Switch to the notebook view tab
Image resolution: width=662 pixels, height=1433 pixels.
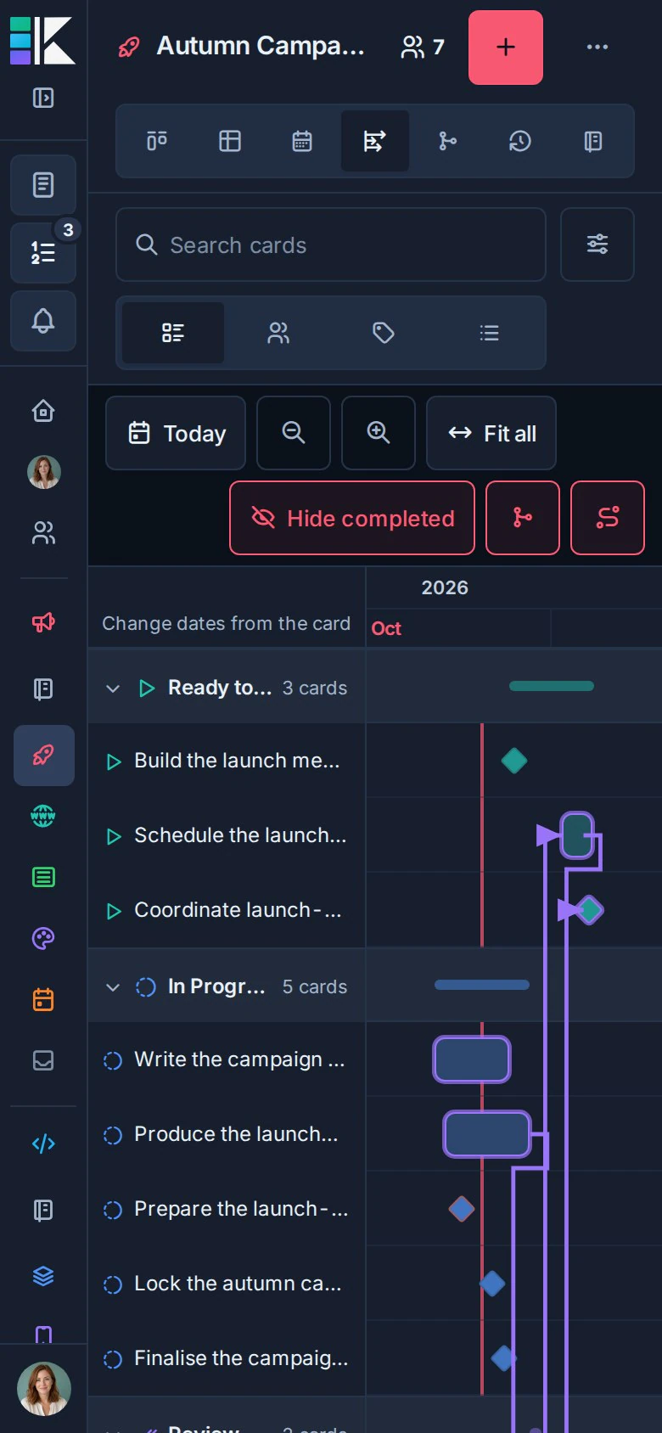593,141
